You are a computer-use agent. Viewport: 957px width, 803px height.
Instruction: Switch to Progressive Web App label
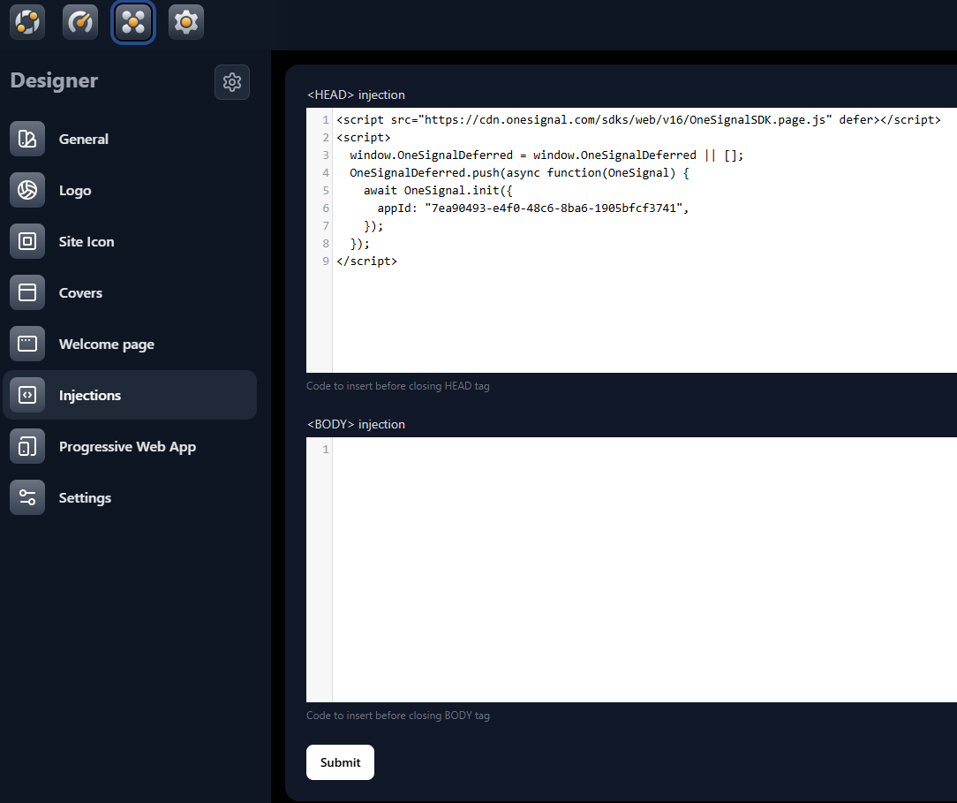[x=127, y=446]
